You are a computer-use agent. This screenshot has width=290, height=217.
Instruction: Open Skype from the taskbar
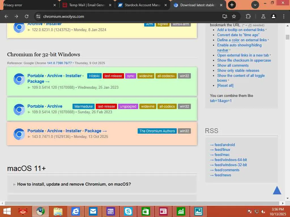(x=128, y=211)
